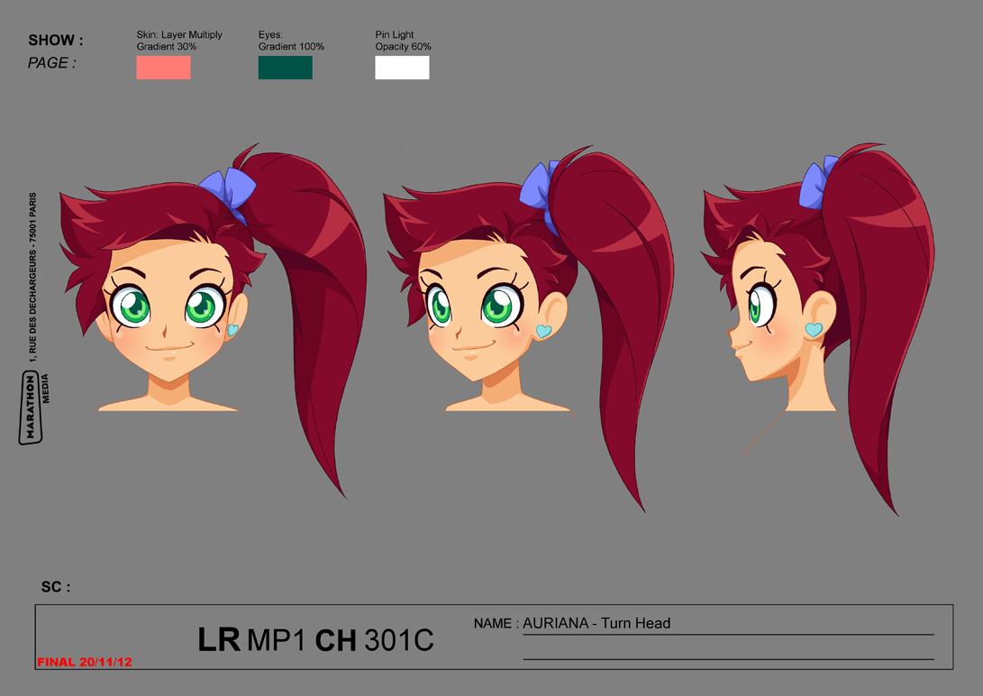
Task: Click the blue bow on front-view head
Action: (229, 192)
